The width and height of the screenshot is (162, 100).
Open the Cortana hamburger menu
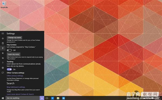[3, 34]
